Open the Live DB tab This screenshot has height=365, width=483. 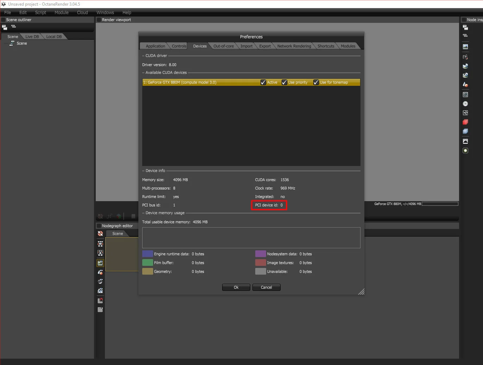(32, 37)
